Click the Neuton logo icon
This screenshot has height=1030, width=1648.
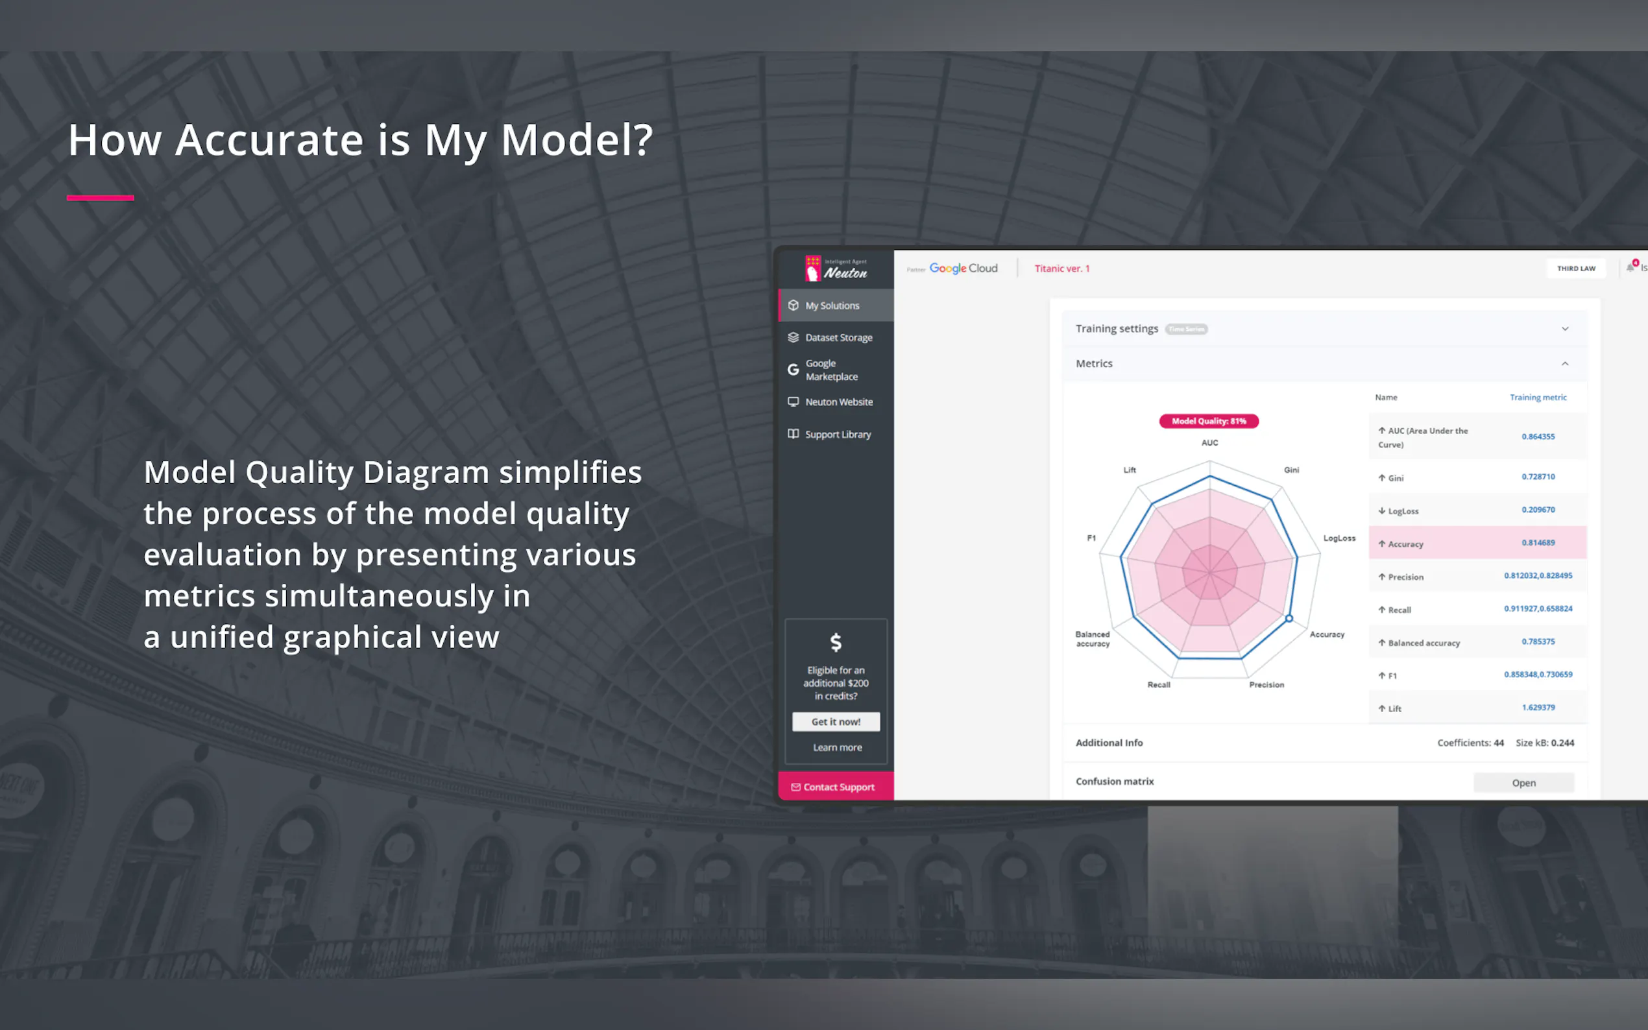[813, 269]
